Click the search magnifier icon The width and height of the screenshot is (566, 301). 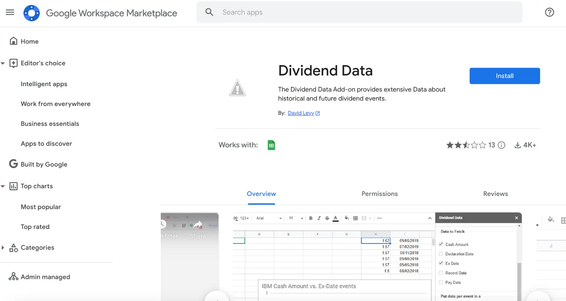point(209,12)
